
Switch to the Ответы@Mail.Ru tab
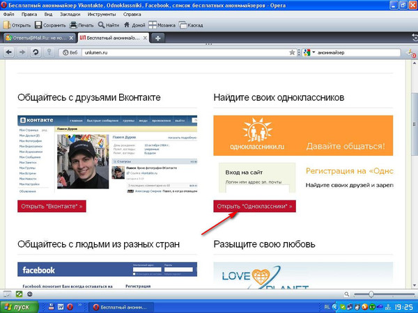(x=37, y=38)
